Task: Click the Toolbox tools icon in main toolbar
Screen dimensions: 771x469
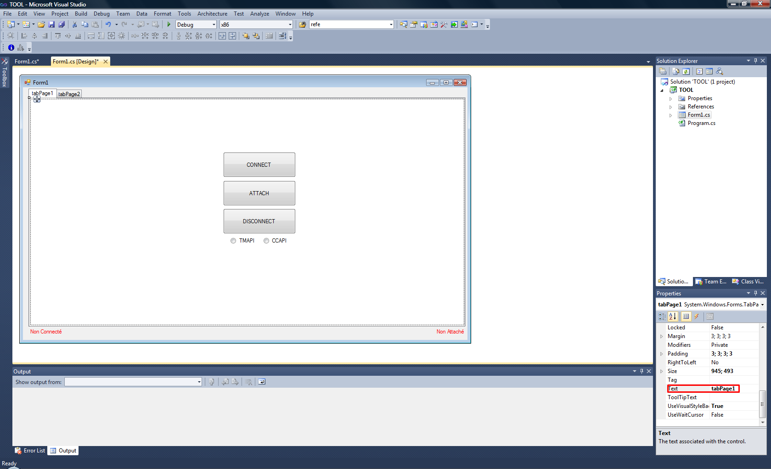Action: 444,24
